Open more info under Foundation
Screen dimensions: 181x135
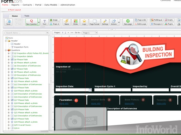pyautogui.click(x=64, y=104)
